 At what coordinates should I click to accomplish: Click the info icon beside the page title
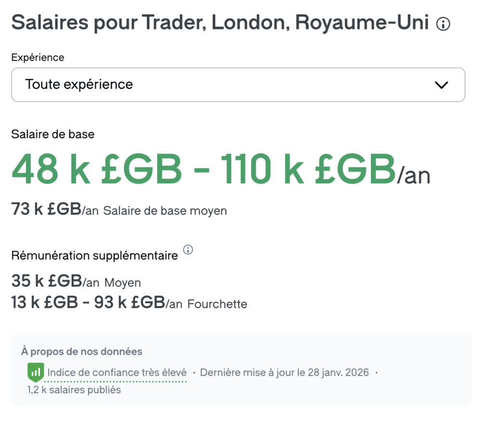tap(442, 24)
